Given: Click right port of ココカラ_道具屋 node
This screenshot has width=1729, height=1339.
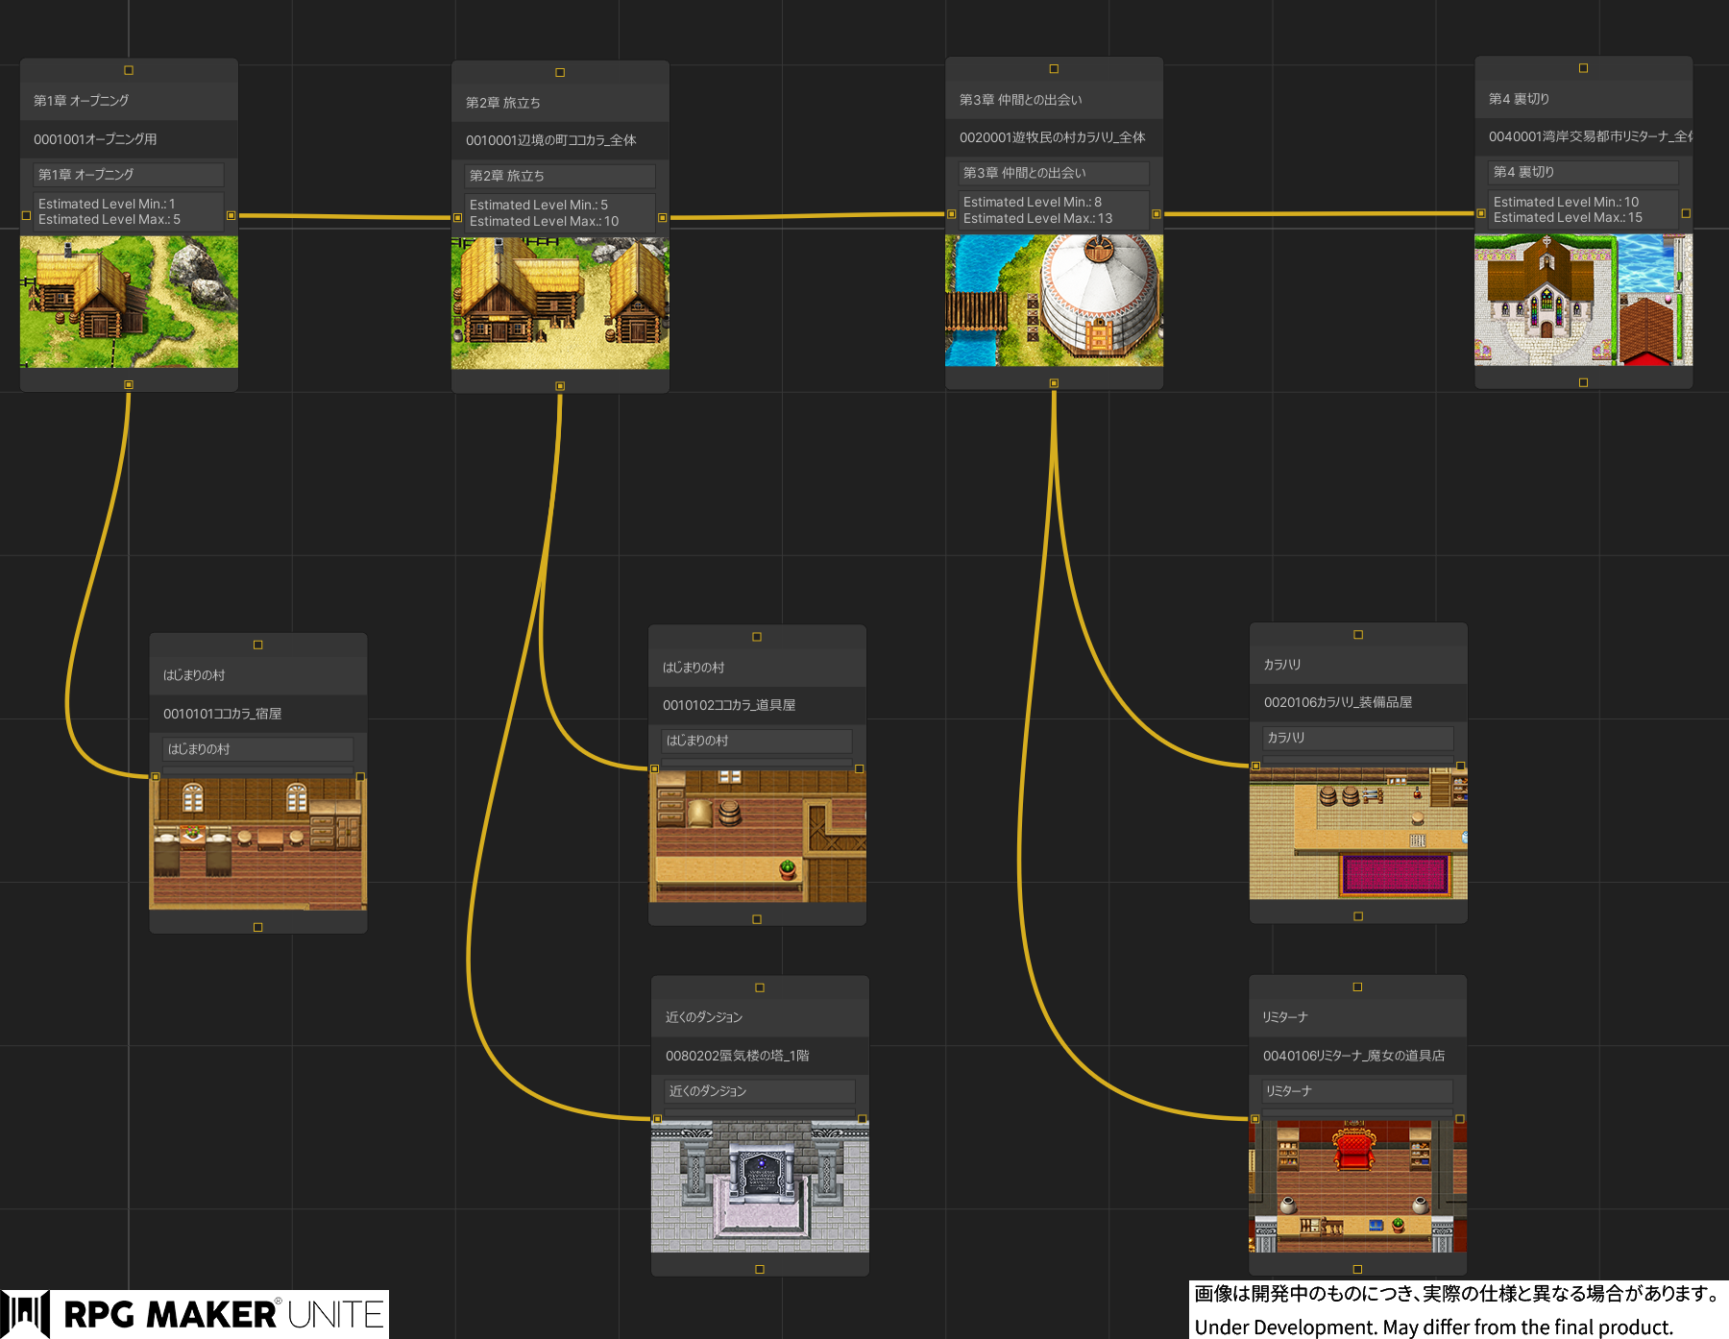Looking at the screenshot, I should [x=859, y=768].
